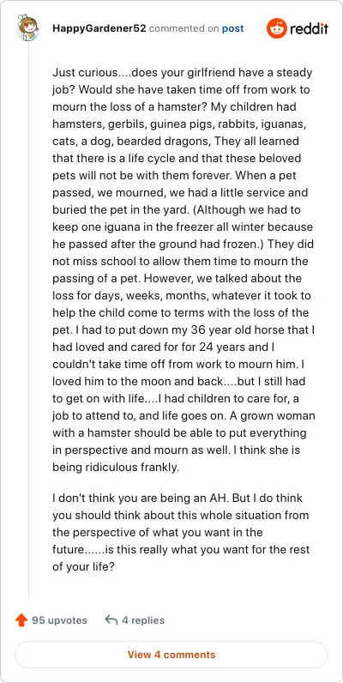The image size is (343, 683).
Task: Click the second paragraph starting "I don't think"
Action: tap(181, 532)
